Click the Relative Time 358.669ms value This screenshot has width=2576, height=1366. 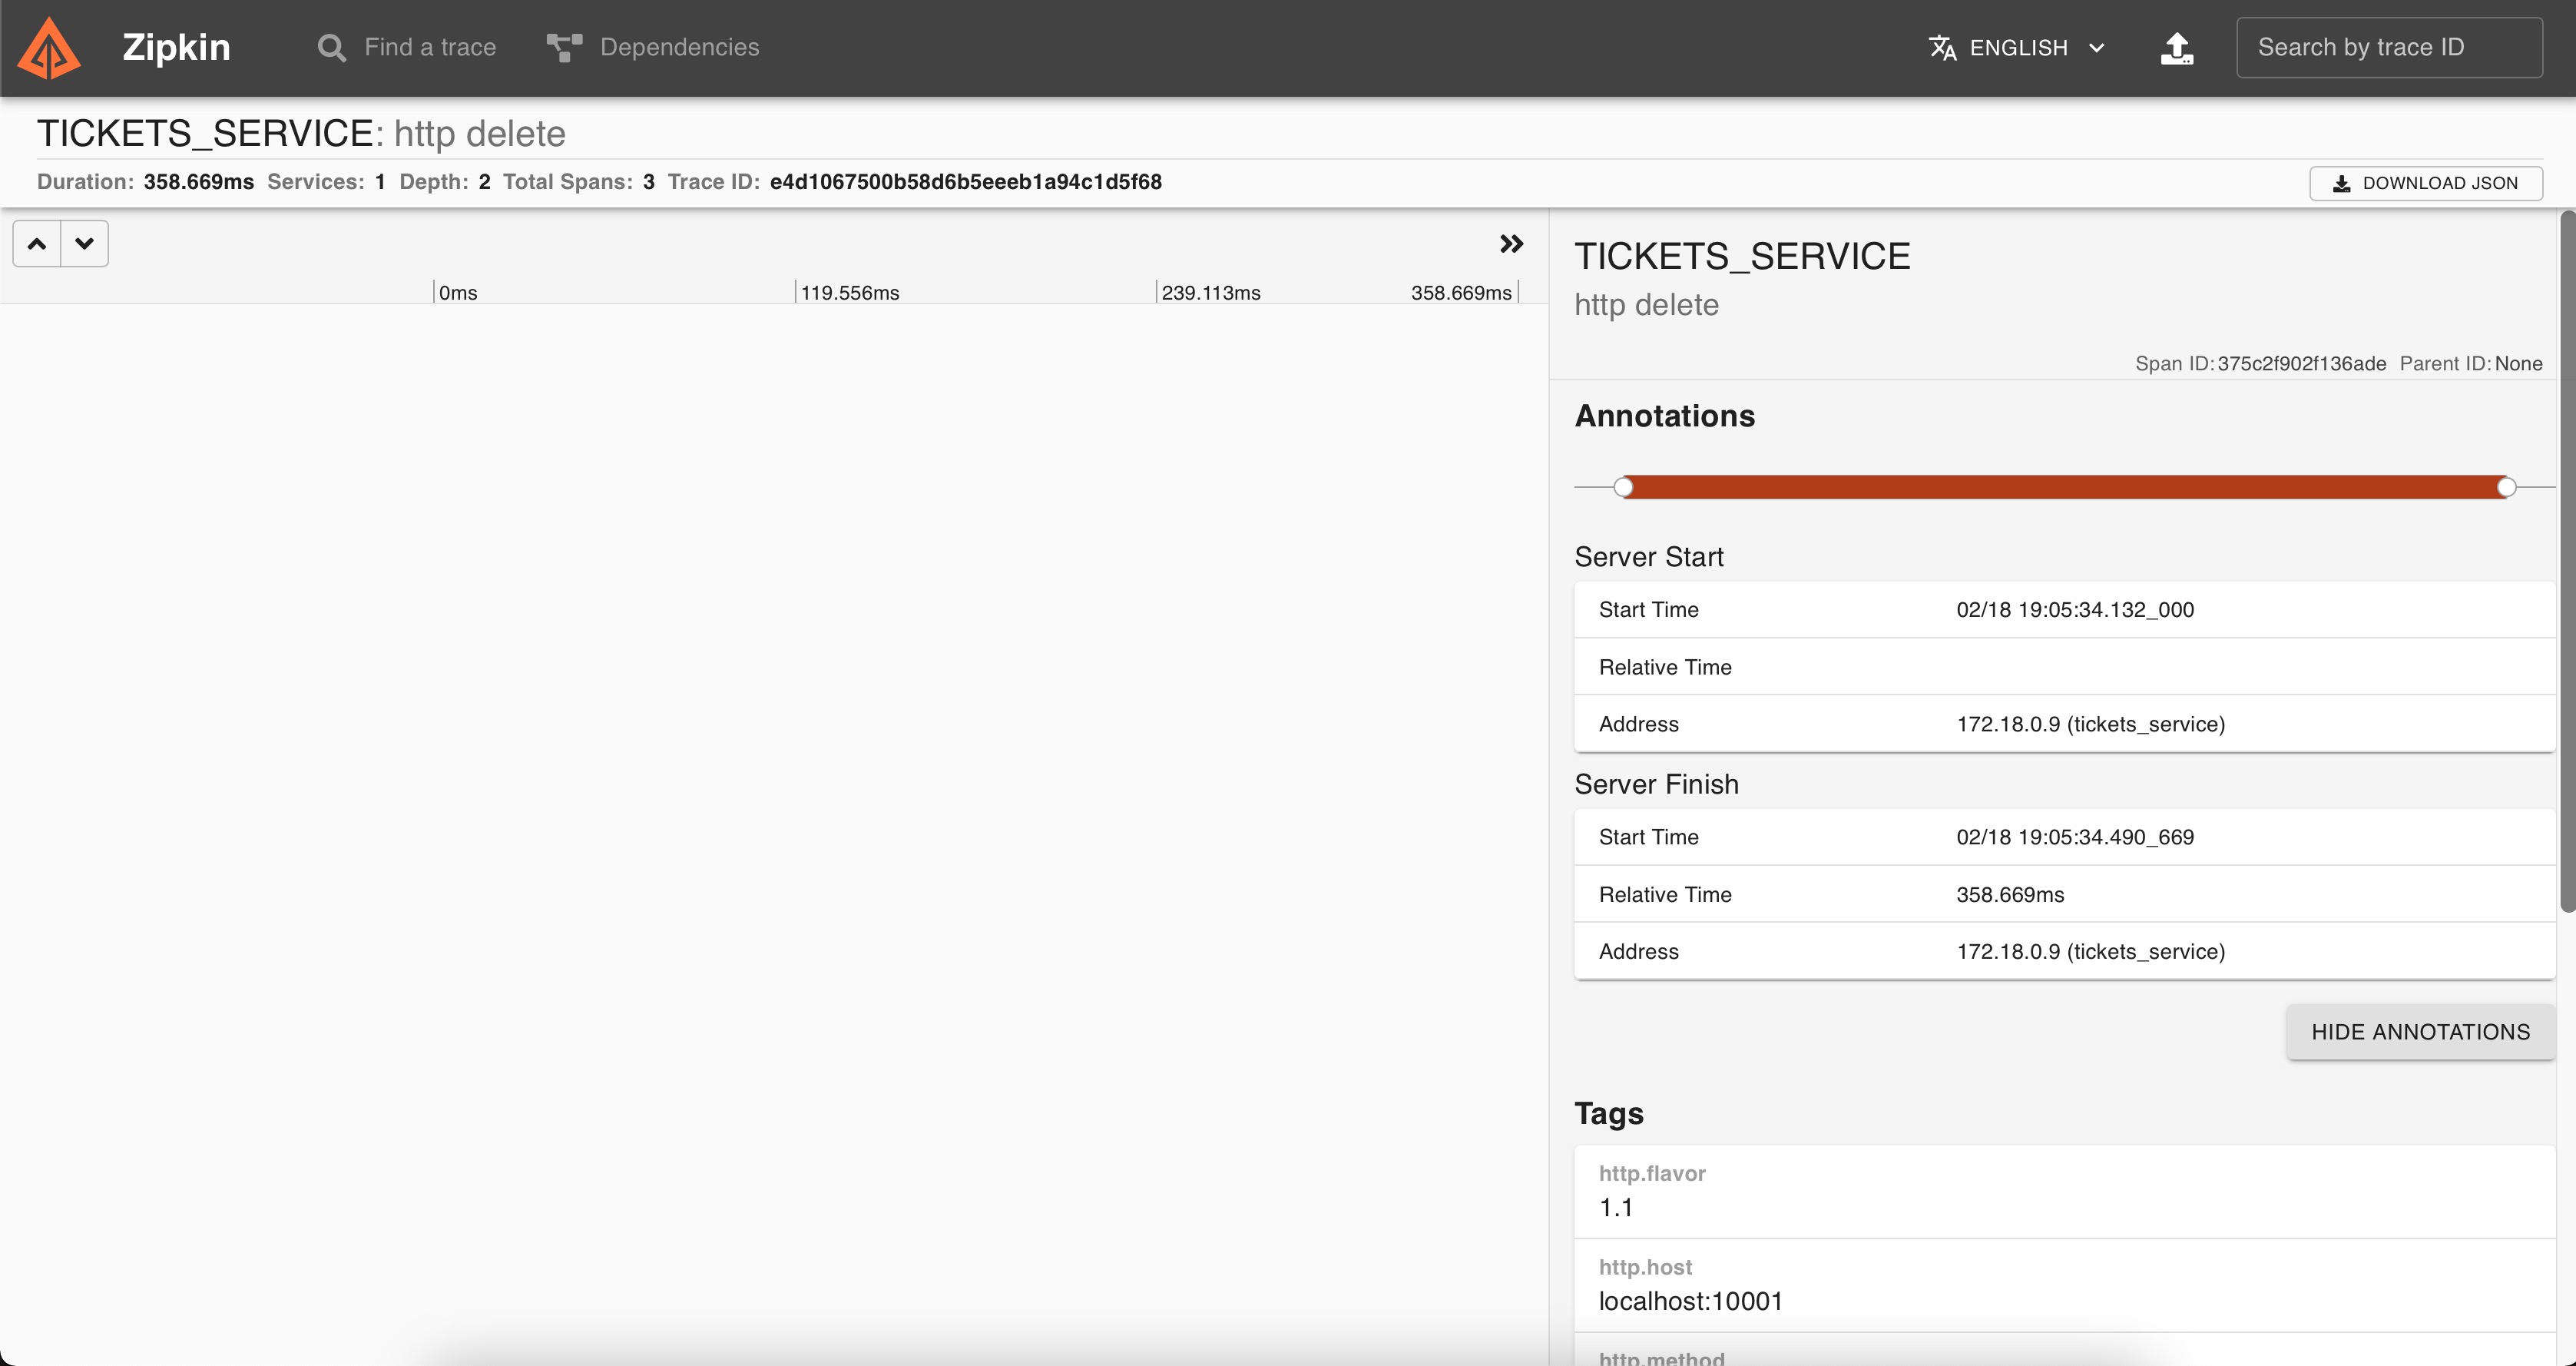(2010, 895)
